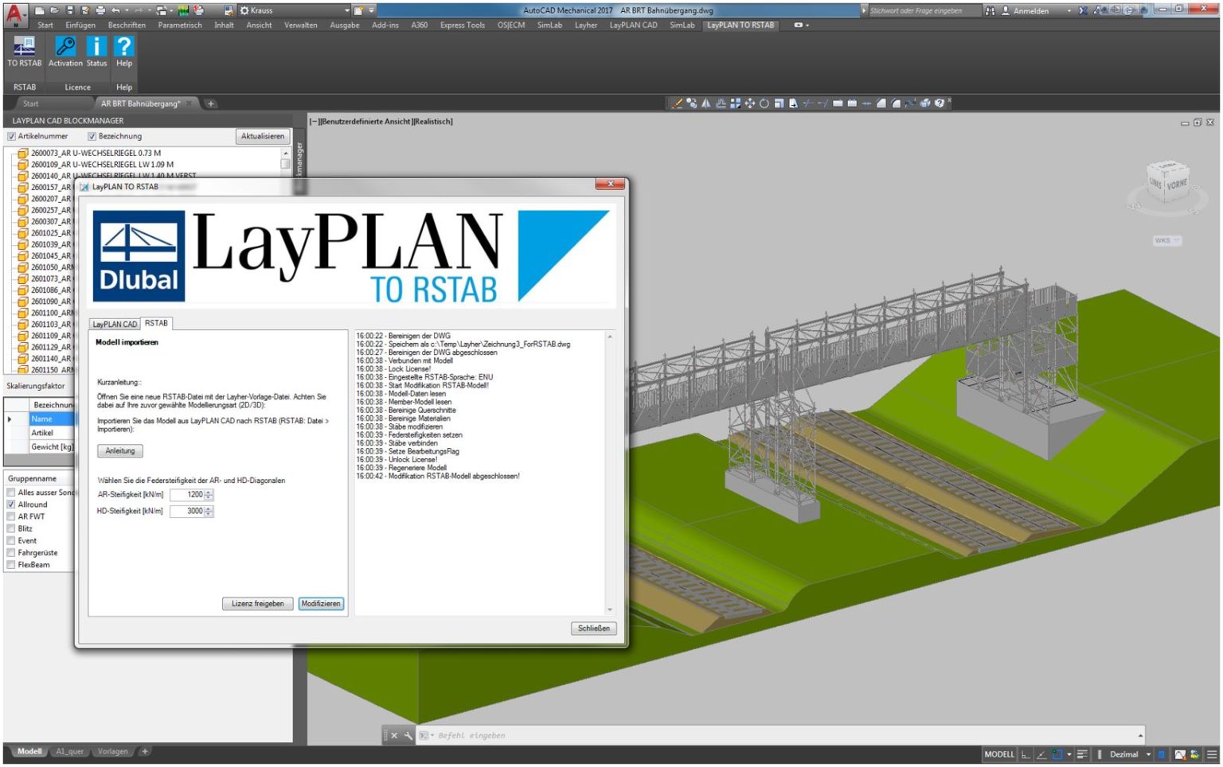Select the Verschieben (Move) icon in the viewport toolbar
The image size is (1223, 767).
point(749,103)
